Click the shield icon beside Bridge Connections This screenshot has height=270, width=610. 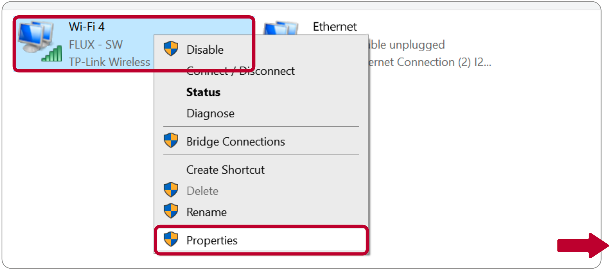click(x=171, y=141)
